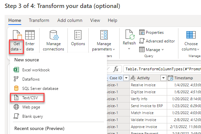Click the 1/23/2022 timestamp cell
Image resolution: width=201 pixels, height=134 pixels.
point(184,106)
